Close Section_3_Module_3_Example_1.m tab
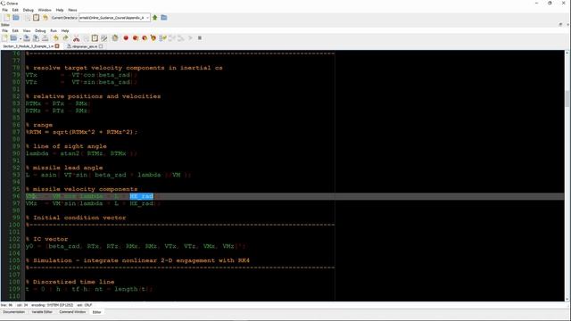The height and width of the screenshot is (321, 571). (57, 46)
